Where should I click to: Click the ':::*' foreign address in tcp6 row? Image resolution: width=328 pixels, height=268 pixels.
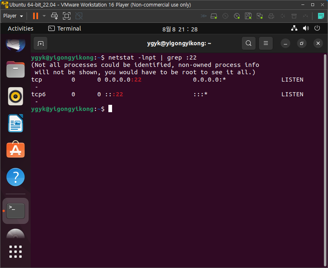pyautogui.click(x=200, y=94)
